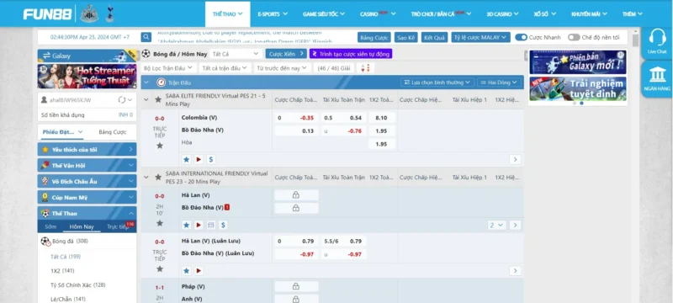Enable Chế độ nền tối dark mode
The width and height of the screenshot is (673, 303).
coord(574,37)
